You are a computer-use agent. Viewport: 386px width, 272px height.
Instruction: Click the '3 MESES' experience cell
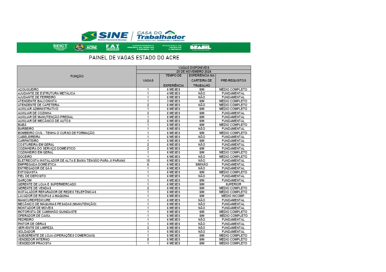click(174, 101)
